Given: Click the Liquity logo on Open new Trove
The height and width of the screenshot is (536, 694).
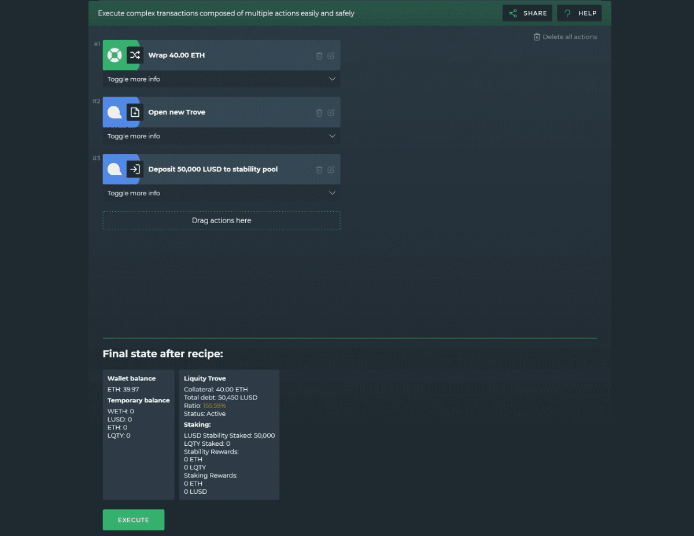Looking at the screenshot, I should (x=115, y=113).
